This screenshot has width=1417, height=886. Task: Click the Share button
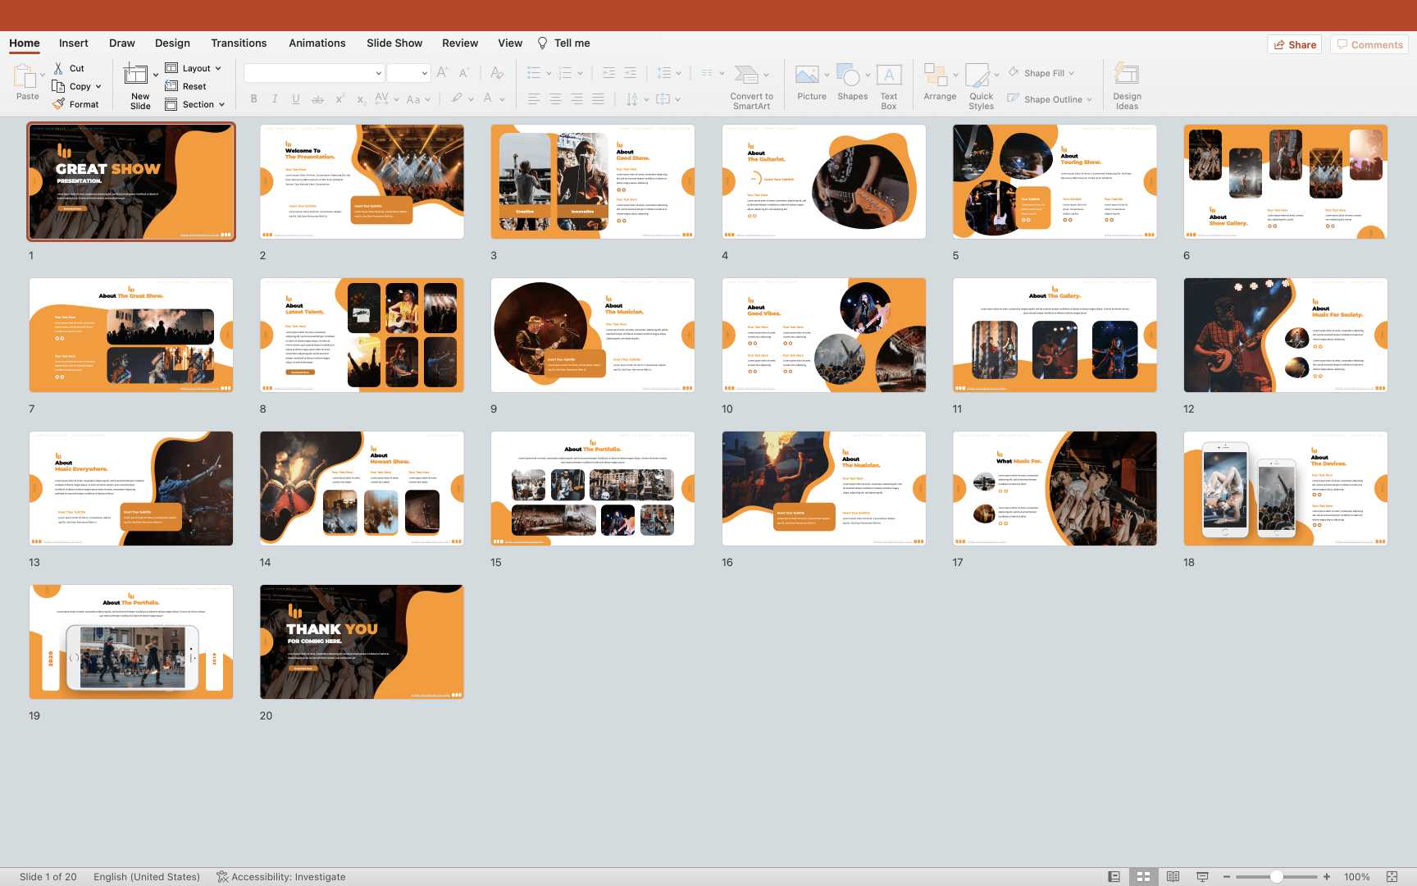point(1295,45)
